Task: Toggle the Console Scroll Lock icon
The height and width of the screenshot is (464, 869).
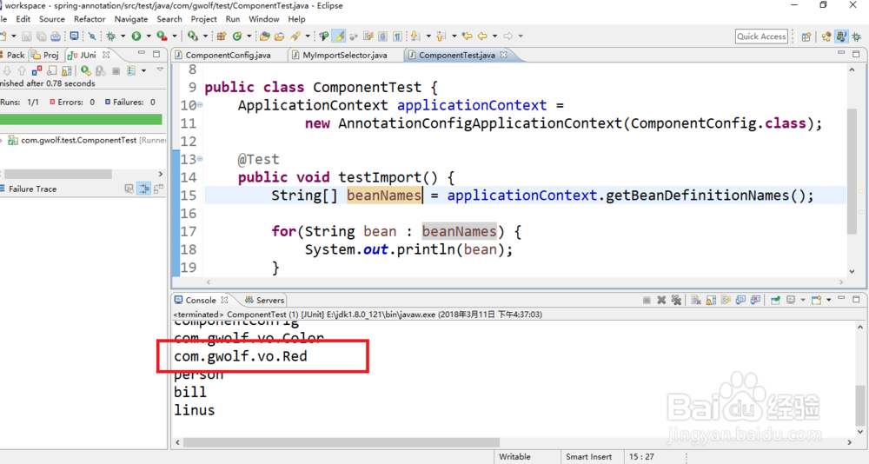Action: [711, 300]
